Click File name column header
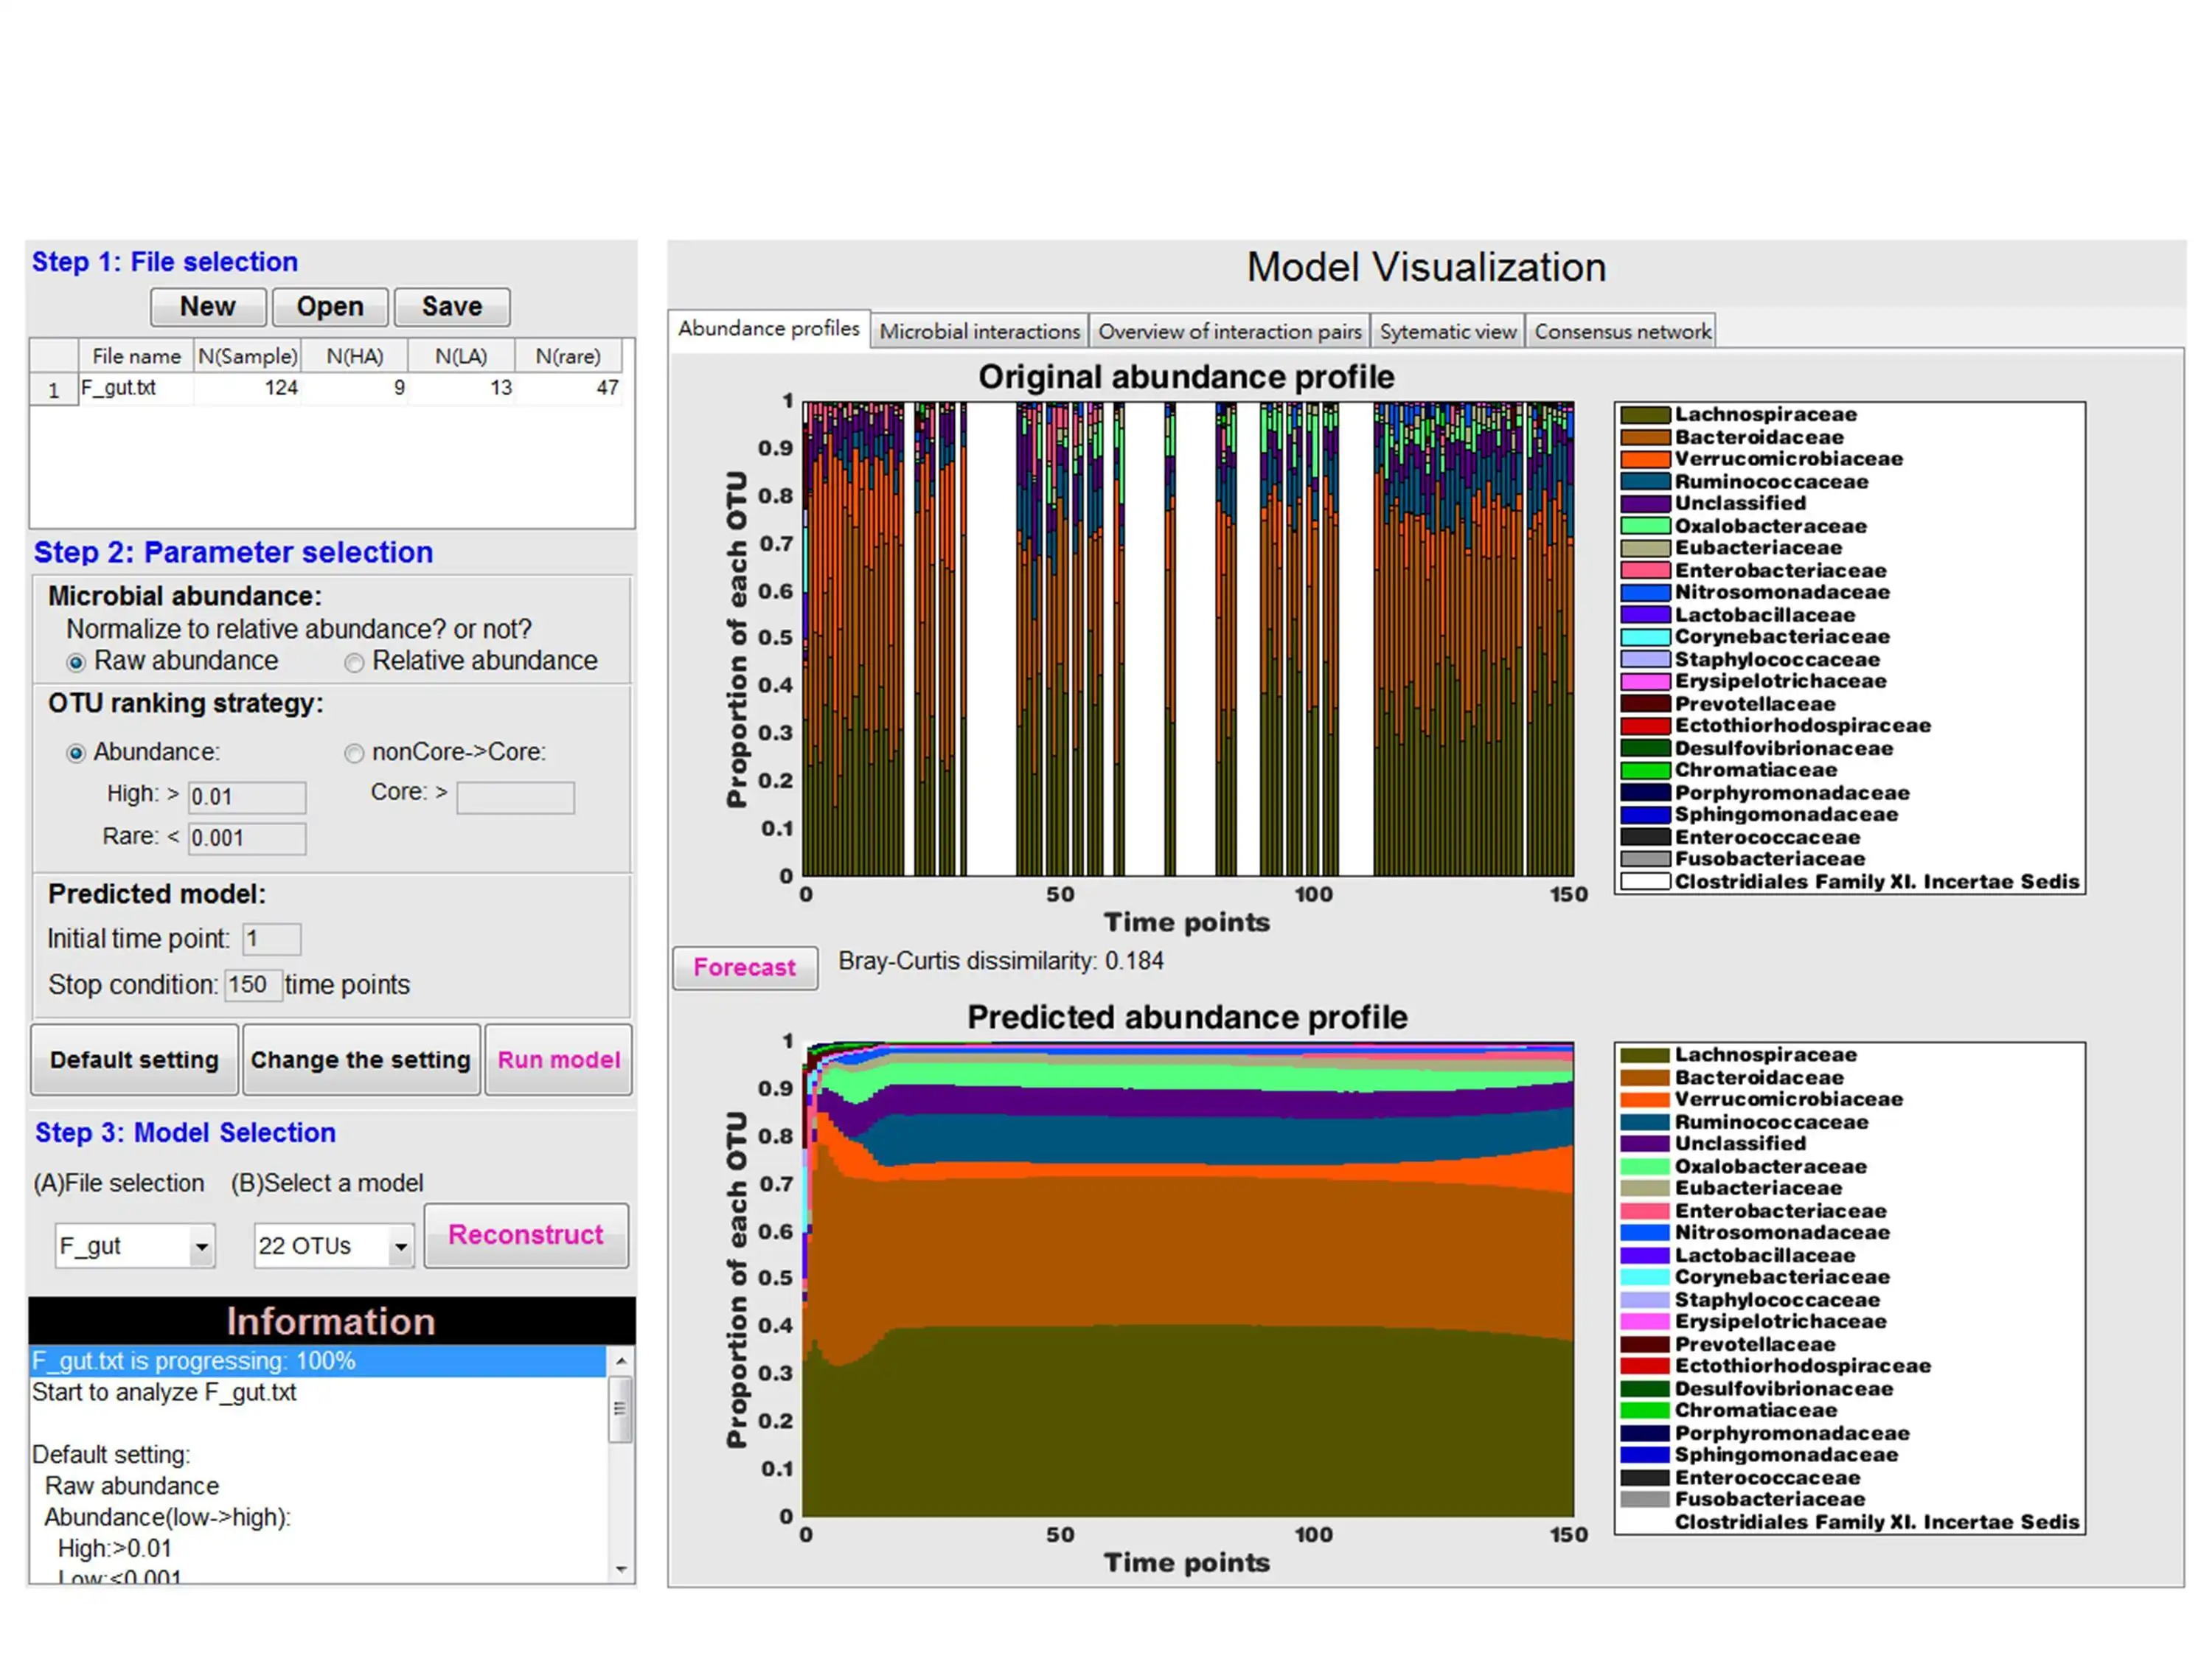2212x1659 pixels. point(136,356)
